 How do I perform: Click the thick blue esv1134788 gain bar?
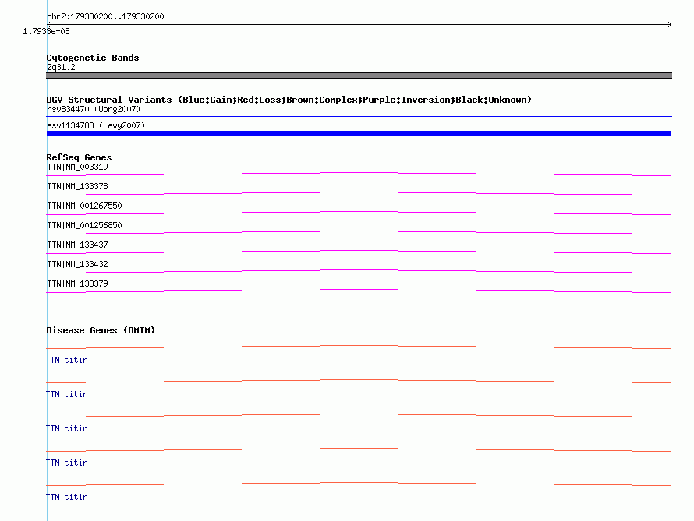359,133
